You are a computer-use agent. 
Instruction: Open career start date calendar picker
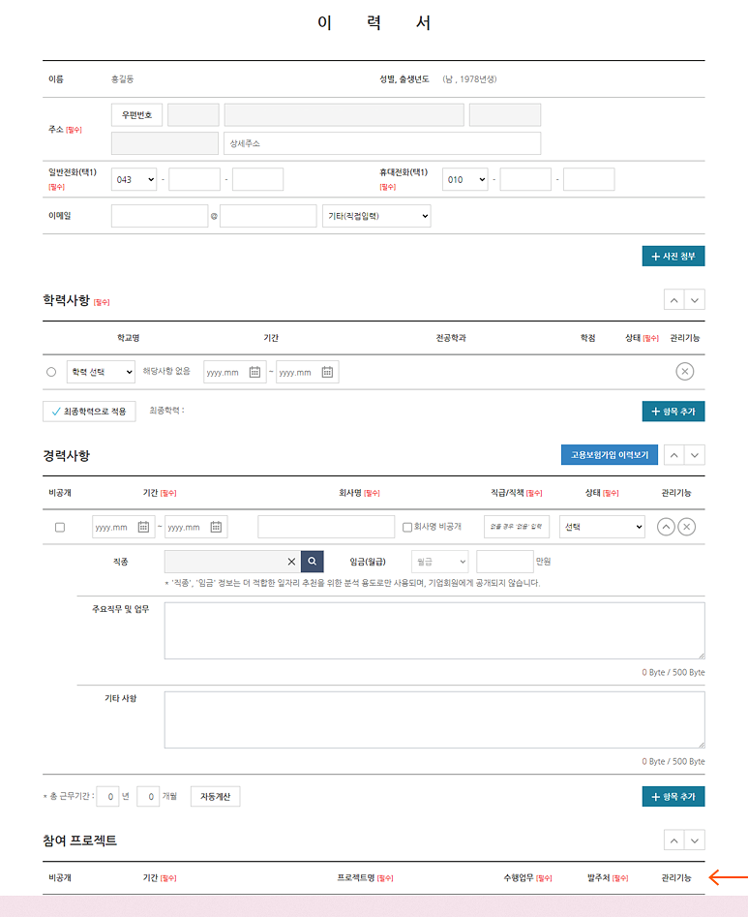pos(143,527)
